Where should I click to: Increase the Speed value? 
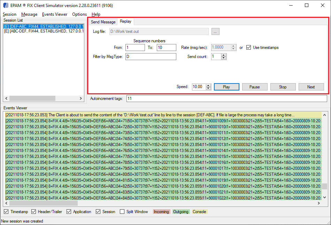tap(208, 85)
